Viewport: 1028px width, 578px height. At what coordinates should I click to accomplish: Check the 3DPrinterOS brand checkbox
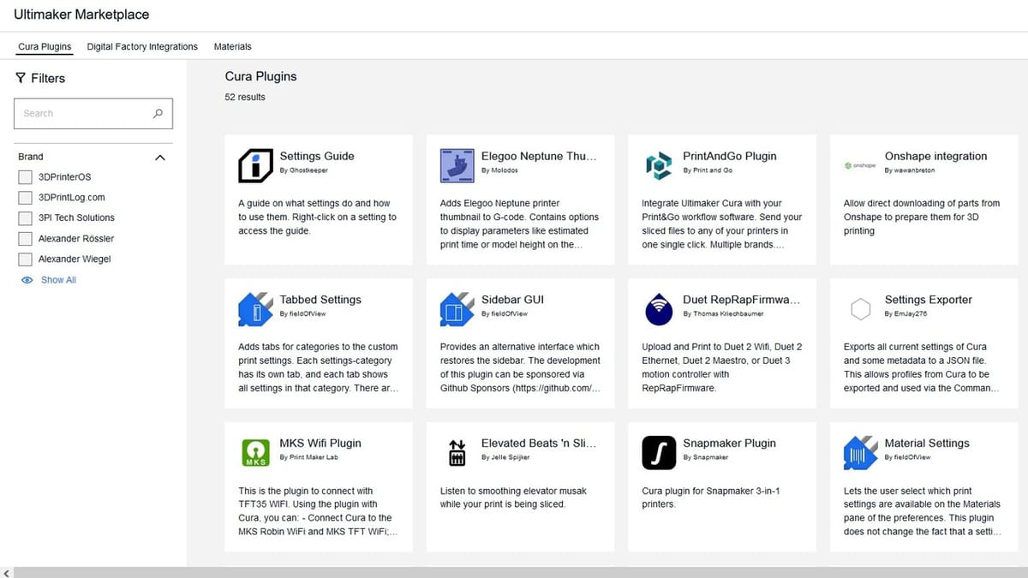25,177
